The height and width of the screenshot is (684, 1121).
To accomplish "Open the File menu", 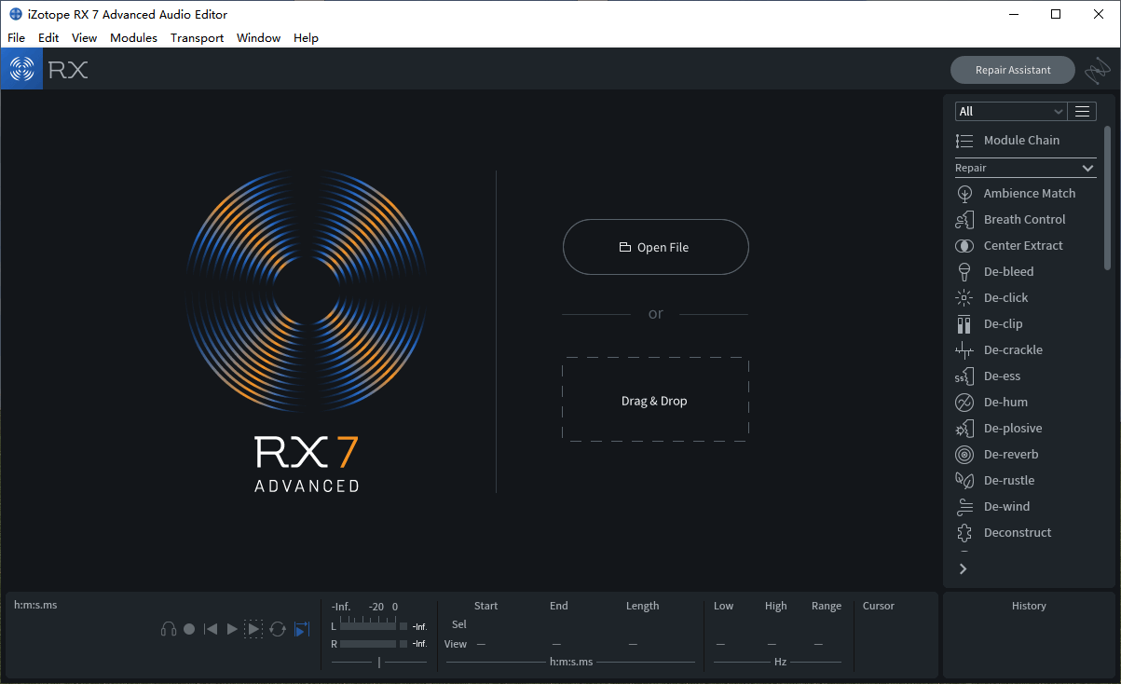I will pos(16,38).
